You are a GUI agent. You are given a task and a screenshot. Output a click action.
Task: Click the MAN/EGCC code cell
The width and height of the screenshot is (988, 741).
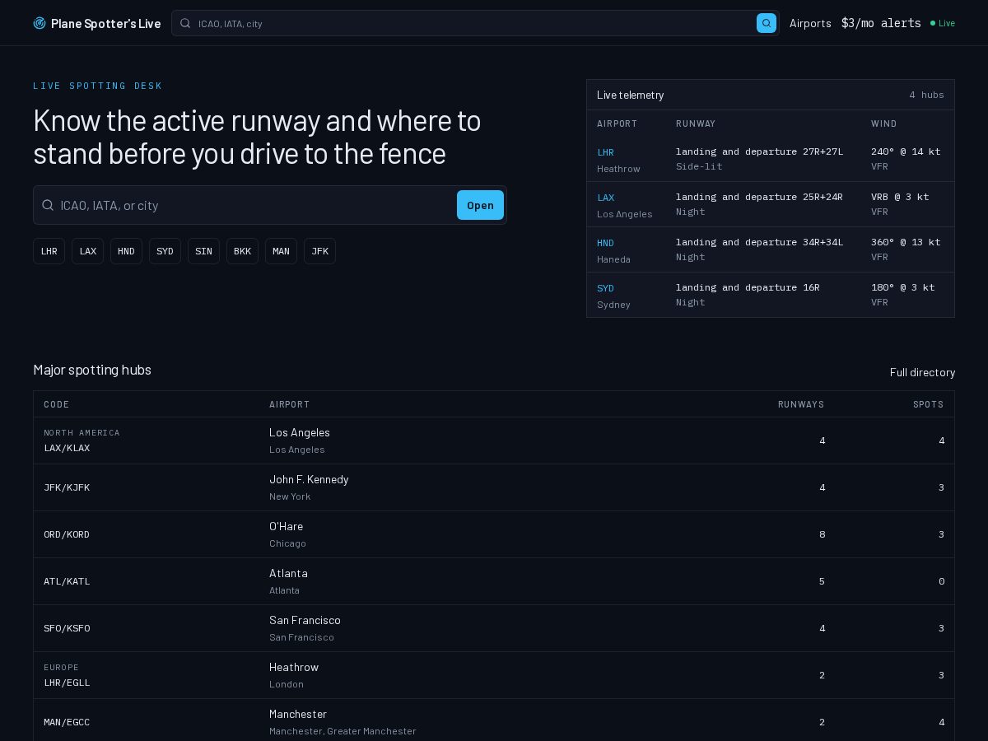pos(67,722)
